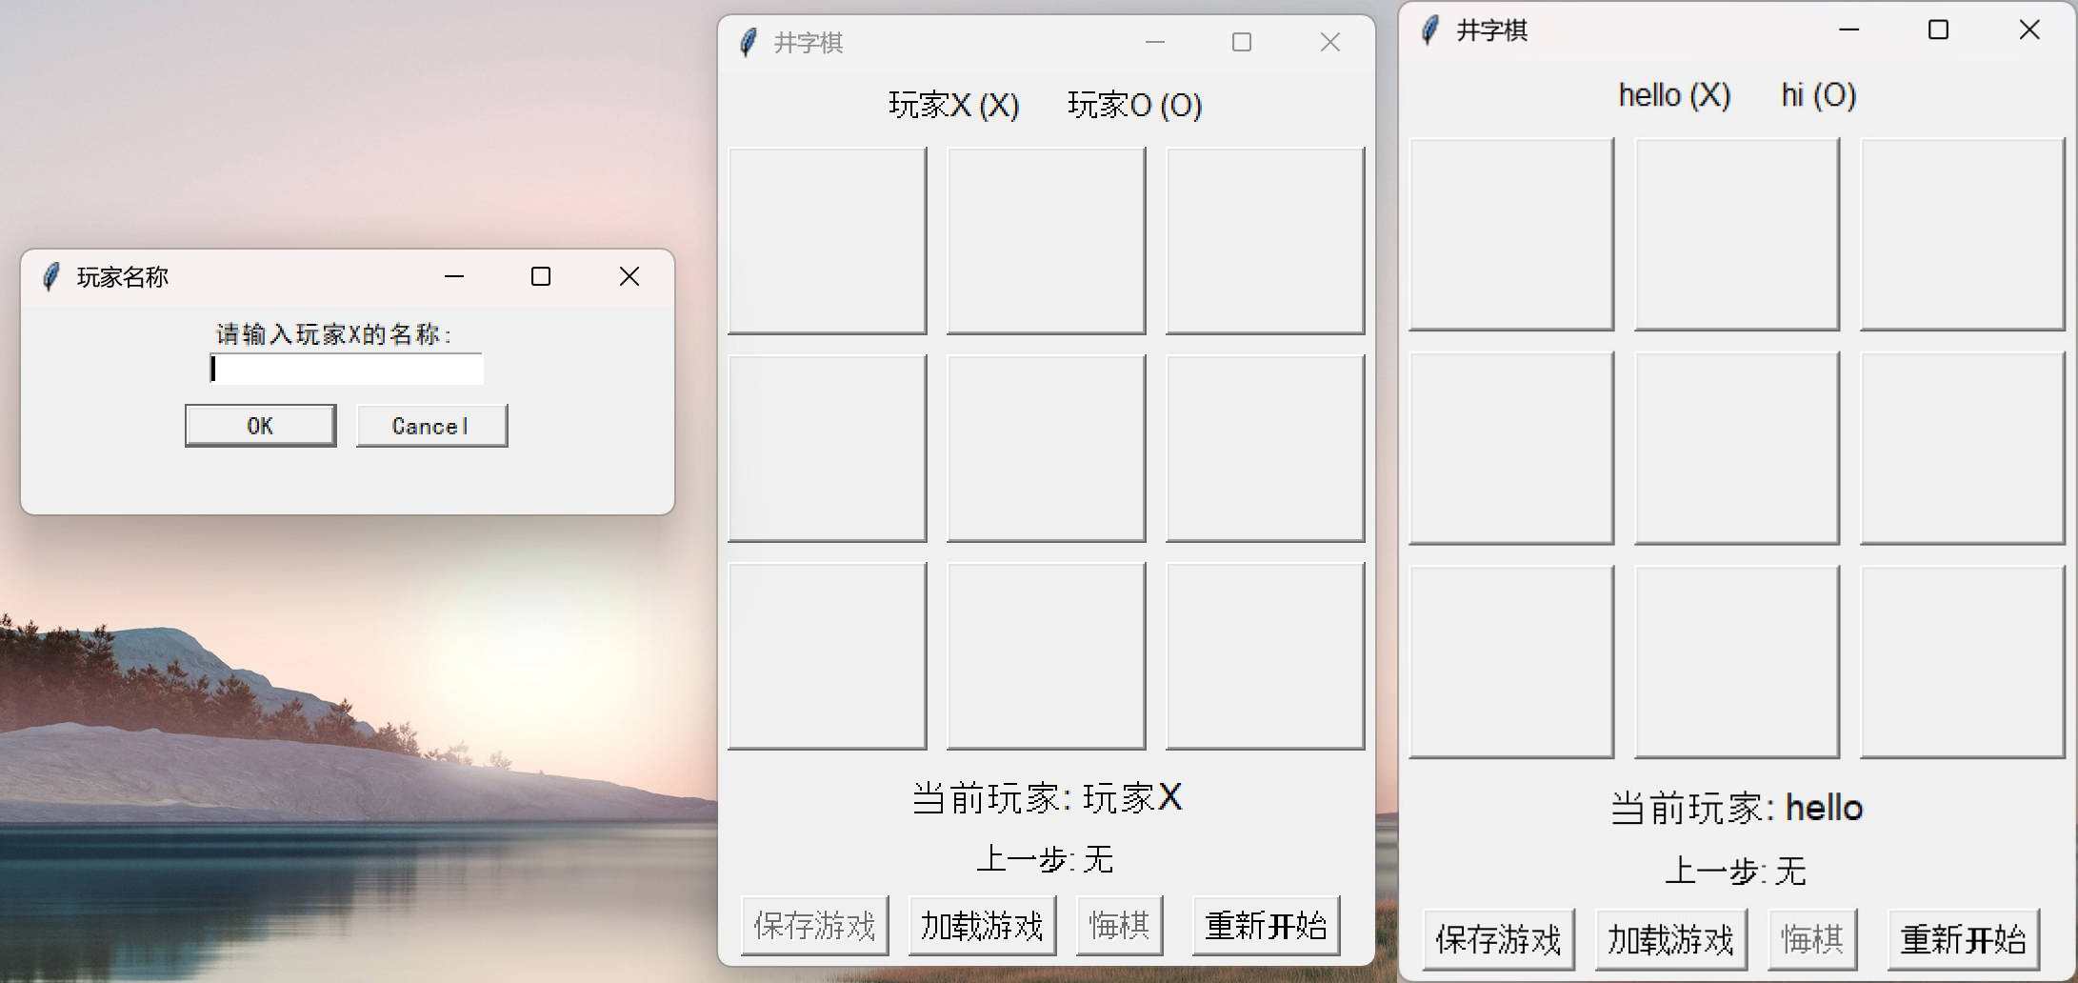Image resolution: width=2078 pixels, height=983 pixels.
Task: Mark middle-right cell in hello board
Action: (1963, 448)
